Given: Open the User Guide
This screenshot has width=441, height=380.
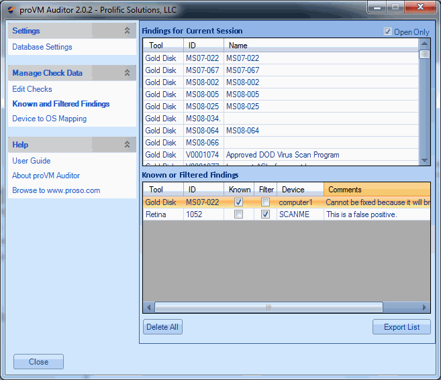Looking at the screenshot, I should tap(32, 161).
